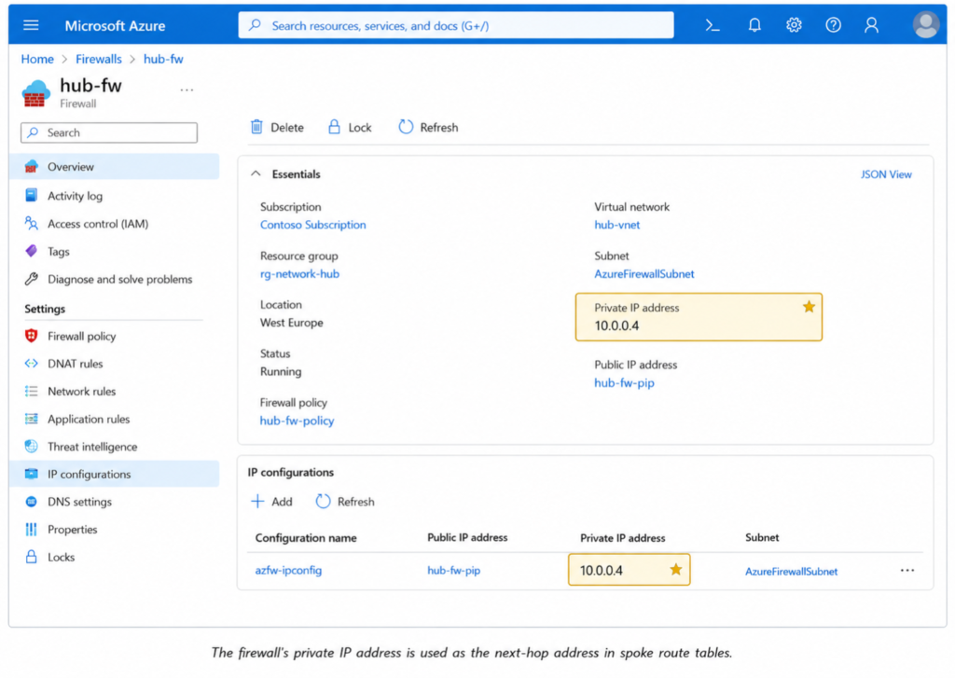Open JSON View link
This screenshot has height=678, width=955.
tap(886, 174)
